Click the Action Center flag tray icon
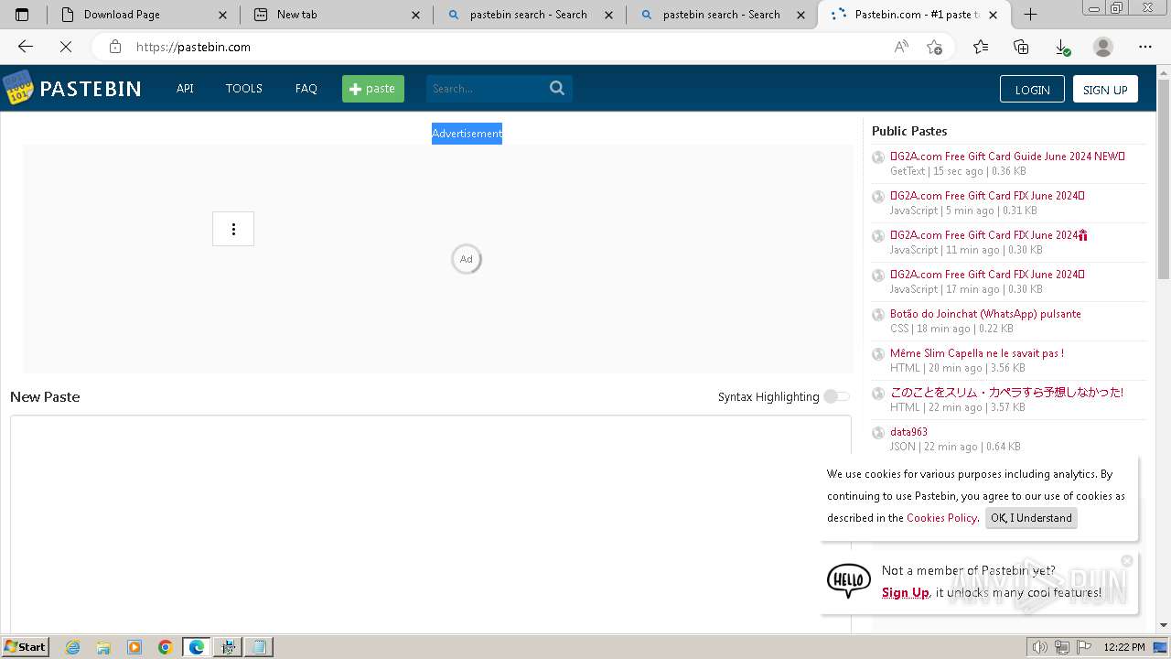 pyautogui.click(x=1083, y=647)
